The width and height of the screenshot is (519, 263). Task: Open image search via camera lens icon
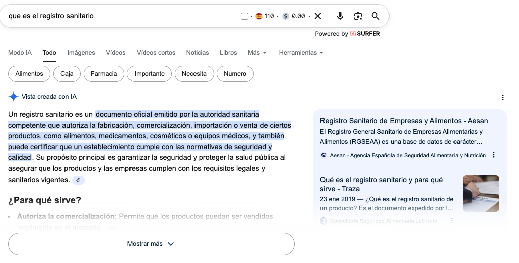[358, 16]
